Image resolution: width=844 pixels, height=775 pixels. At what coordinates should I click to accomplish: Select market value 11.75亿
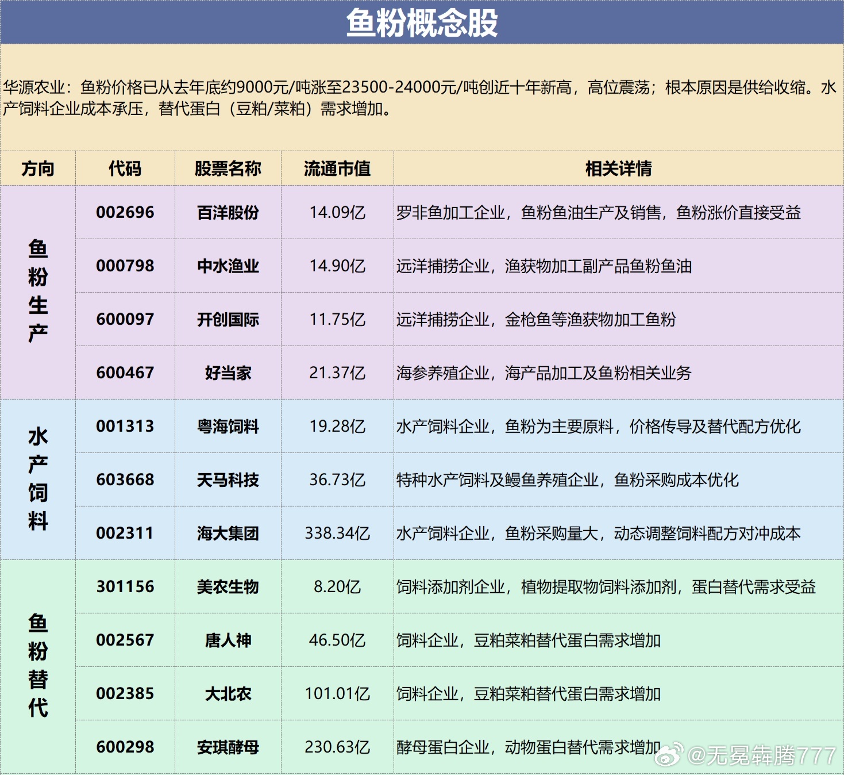tap(337, 319)
